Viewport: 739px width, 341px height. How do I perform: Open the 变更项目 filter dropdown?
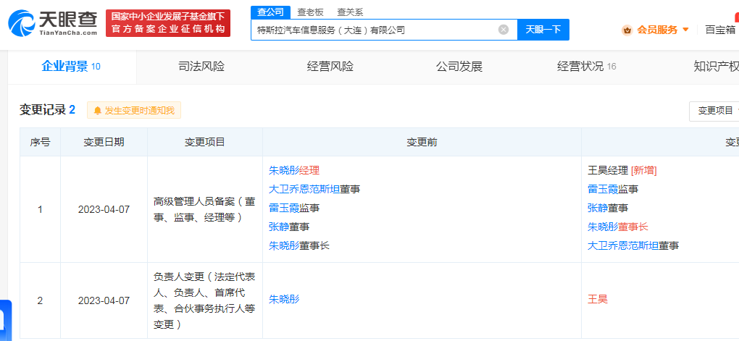coord(715,111)
